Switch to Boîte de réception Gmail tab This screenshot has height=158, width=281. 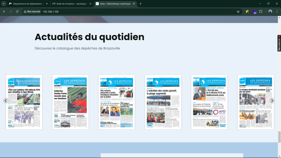72,4
